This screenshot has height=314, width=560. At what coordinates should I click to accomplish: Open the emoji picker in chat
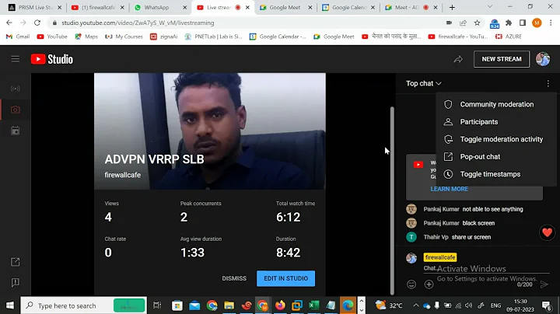[411, 284]
